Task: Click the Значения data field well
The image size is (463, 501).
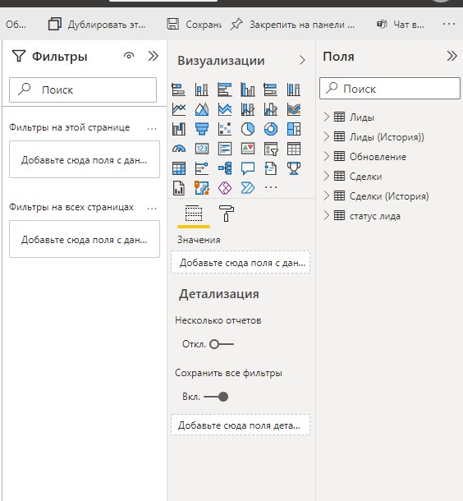Action: tap(241, 262)
